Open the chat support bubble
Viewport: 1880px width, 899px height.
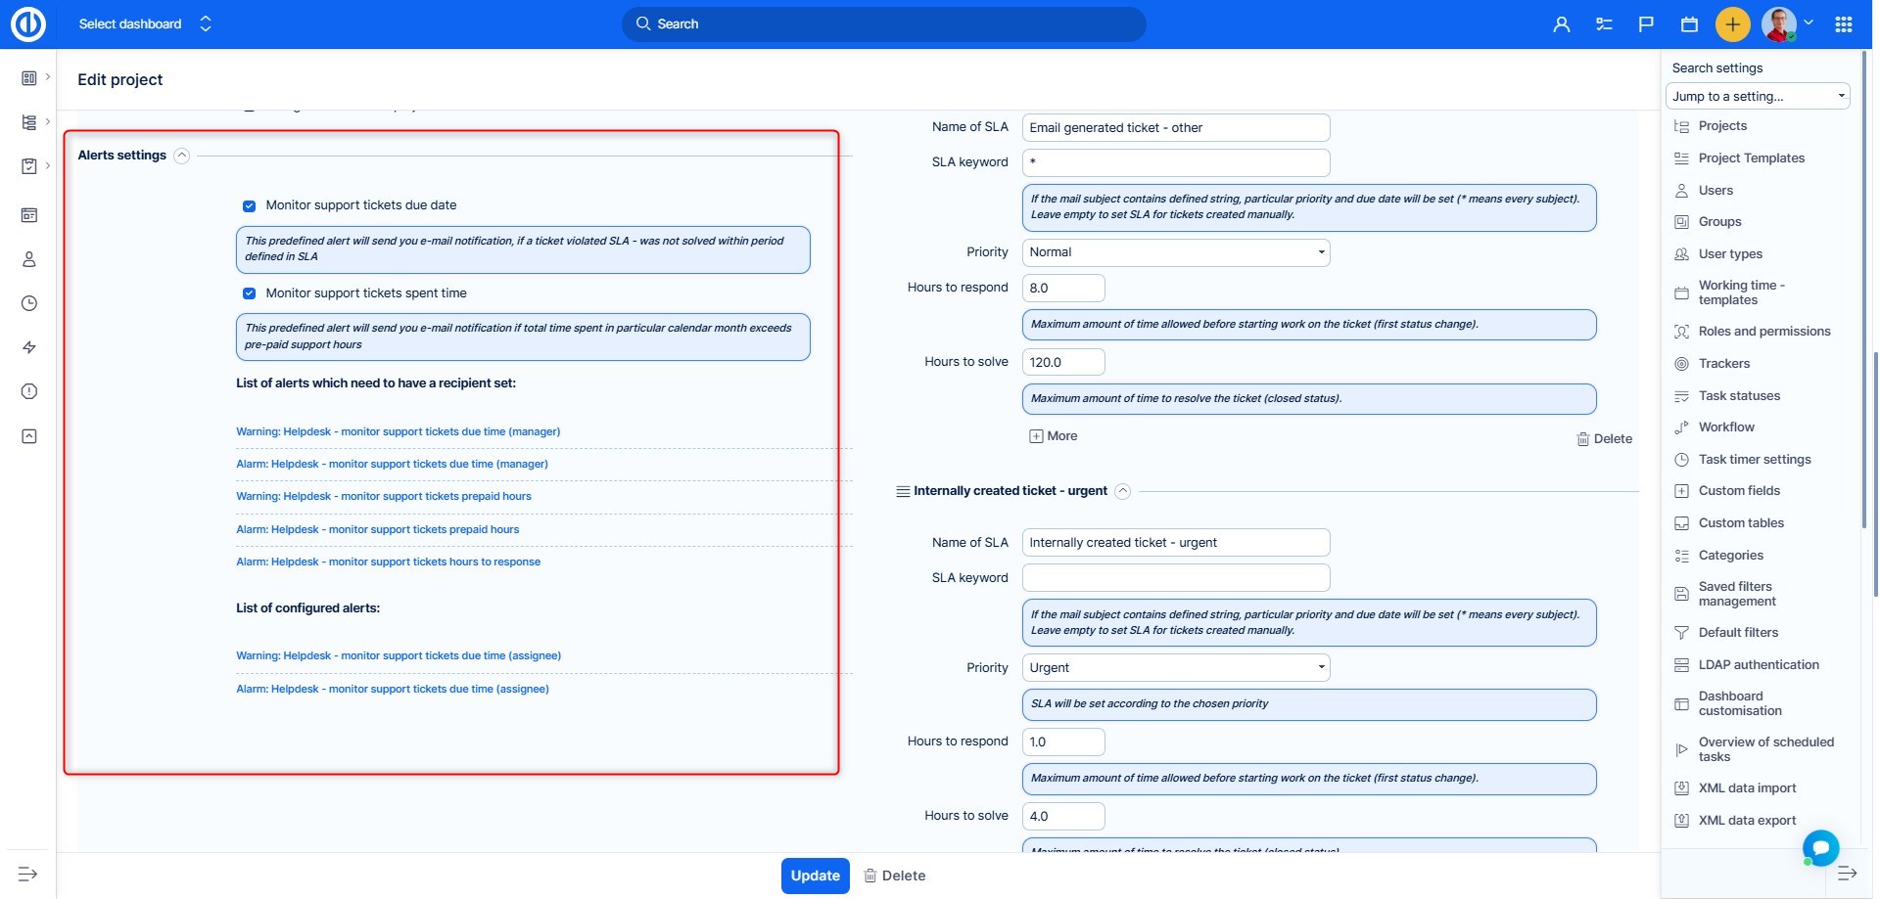click(1820, 847)
